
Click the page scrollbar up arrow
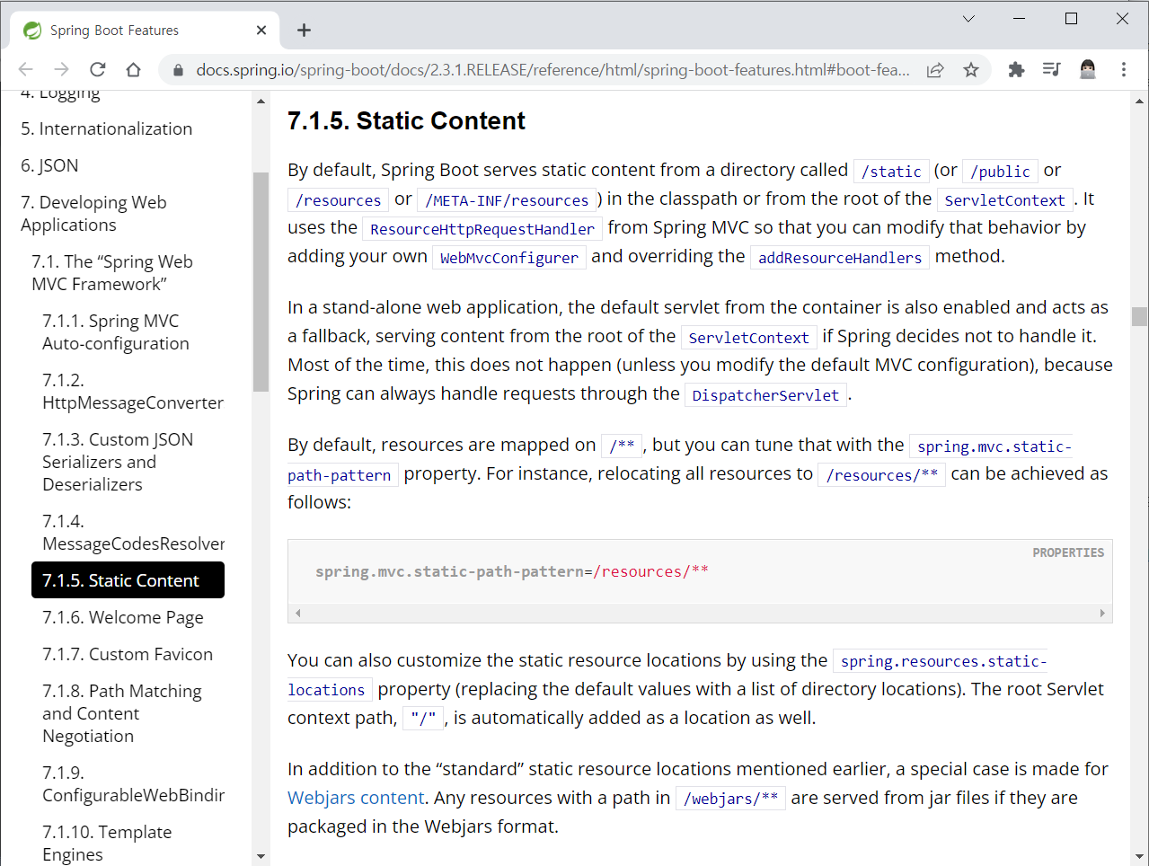(1139, 101)
